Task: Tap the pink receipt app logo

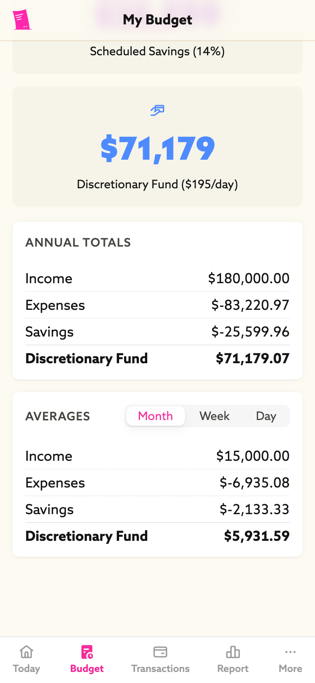Action: pos(22,20)
